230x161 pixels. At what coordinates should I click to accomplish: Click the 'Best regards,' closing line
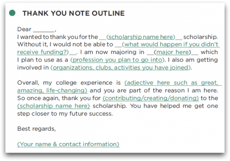coord(37,129)
